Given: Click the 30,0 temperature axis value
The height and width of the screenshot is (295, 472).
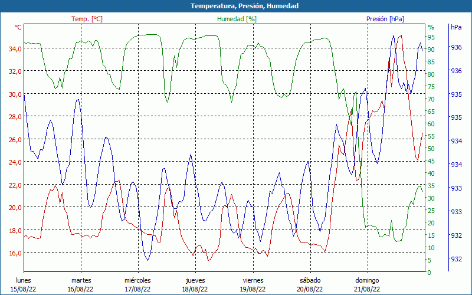Looking at the screenshot, I should point(15,94).
